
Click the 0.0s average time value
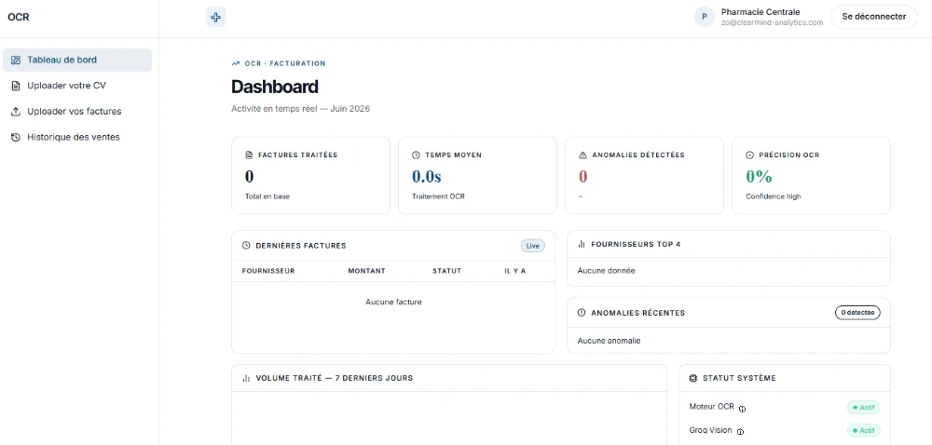tap(427, 176)
